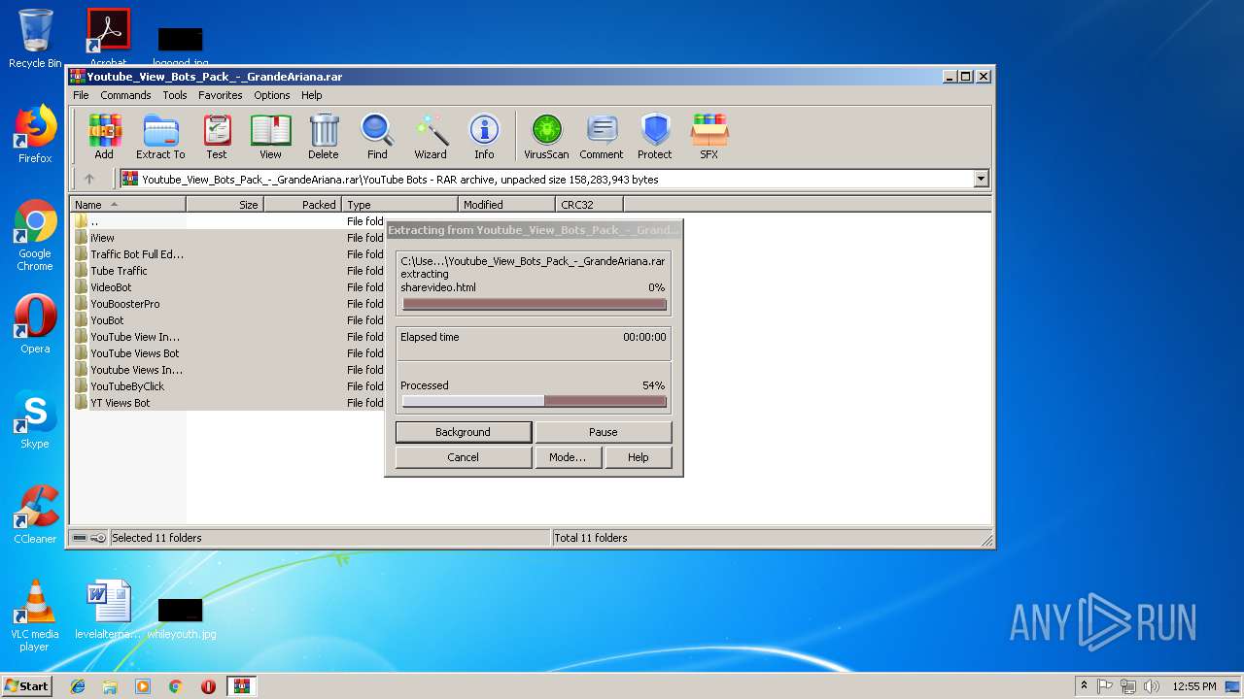Click the Comment toolbar icon
Screen dimensions: 1244x699
click(602, 137)
